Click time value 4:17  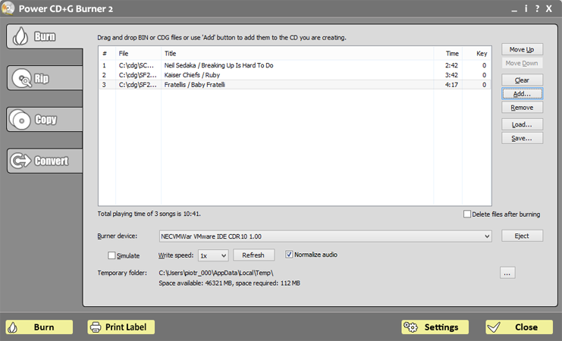click(x=451, y=85)
